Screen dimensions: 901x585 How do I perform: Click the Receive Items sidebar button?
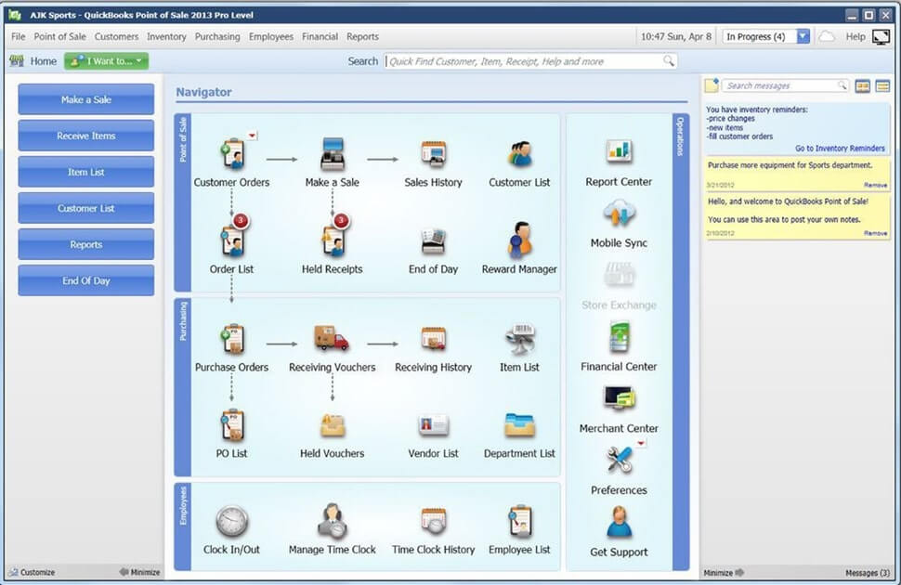click(86, 136)
